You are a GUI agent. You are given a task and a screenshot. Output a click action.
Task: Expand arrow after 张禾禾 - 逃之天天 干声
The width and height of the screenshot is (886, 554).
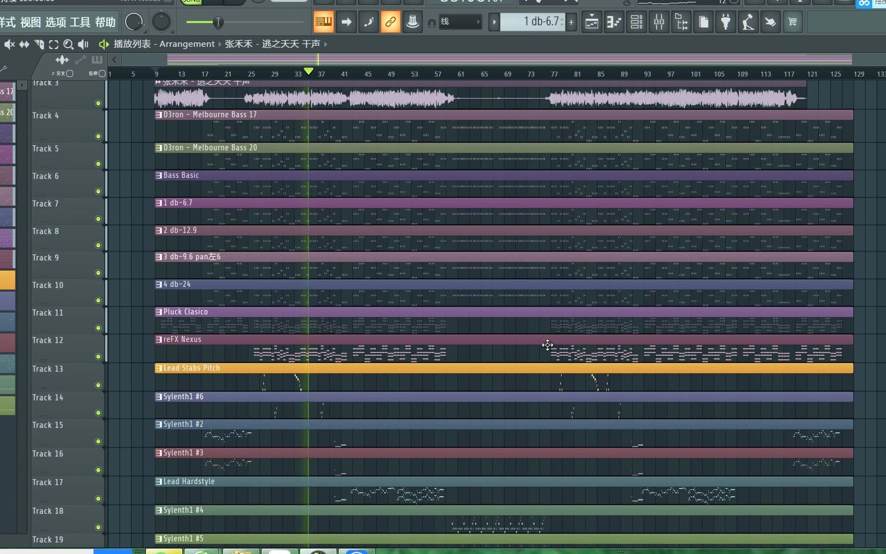click(x=325, y=44)
